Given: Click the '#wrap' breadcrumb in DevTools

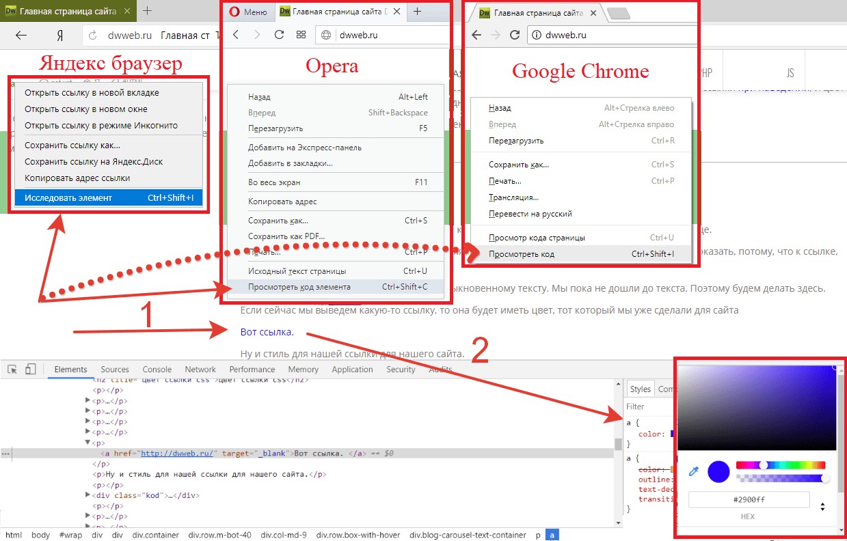Looking at the screenshot, I should [71, 536].
